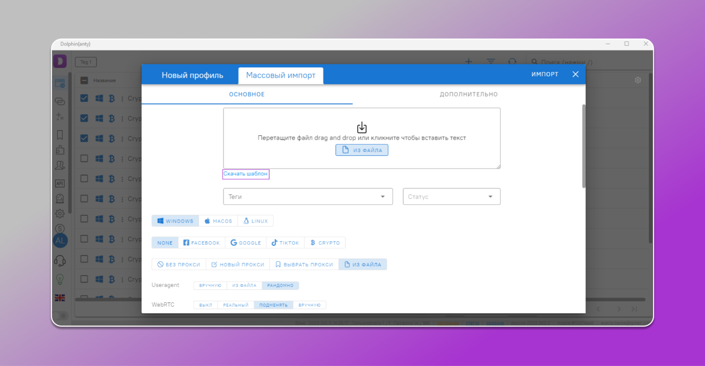Select the MacOS platform option
The height and width of the screenshot is (366, 705).
[218, 221]
